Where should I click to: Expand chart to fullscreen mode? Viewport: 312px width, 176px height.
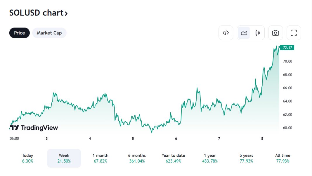294,33
